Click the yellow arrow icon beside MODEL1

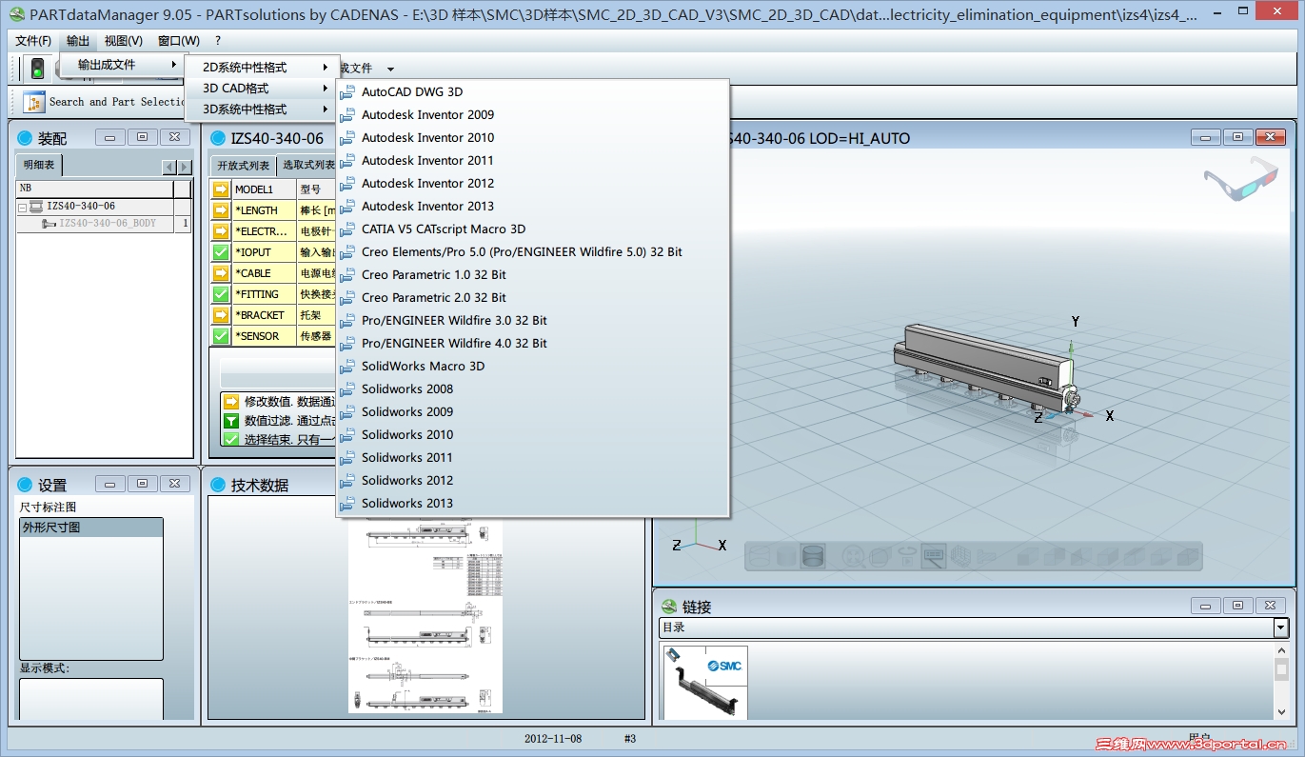221,189
